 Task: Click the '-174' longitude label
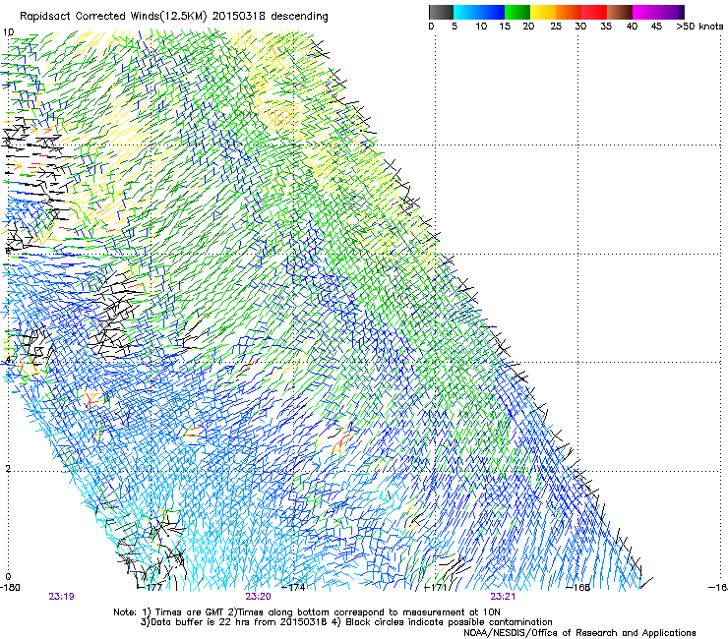pos(294,588)
